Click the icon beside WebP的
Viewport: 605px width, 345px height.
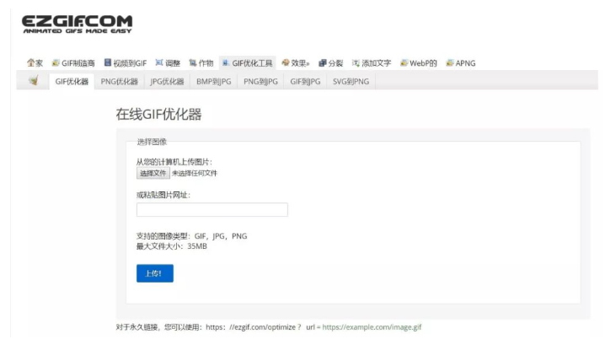(404, 62)
